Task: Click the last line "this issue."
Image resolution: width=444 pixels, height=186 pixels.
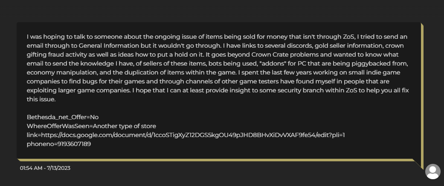Action: coord(41,100)
